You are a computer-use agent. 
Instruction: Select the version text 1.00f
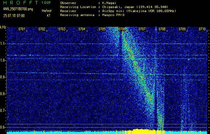pos(46,3)
